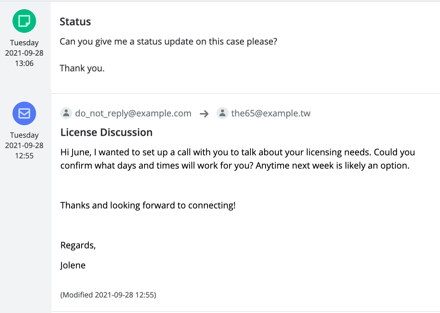Click the arrow between sender and recipient
Viewport: 440px width, 313px height.
(x=204, y=114)
